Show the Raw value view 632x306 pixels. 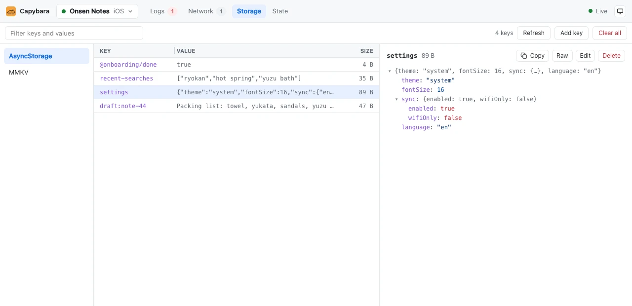coord(562,56)
